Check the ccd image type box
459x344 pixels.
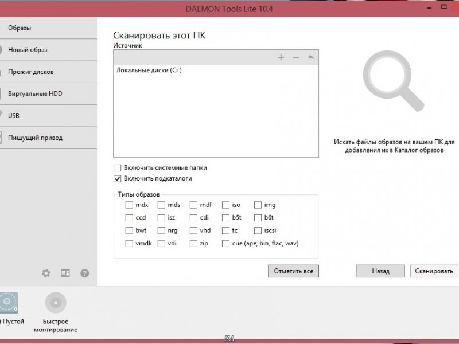129,218
